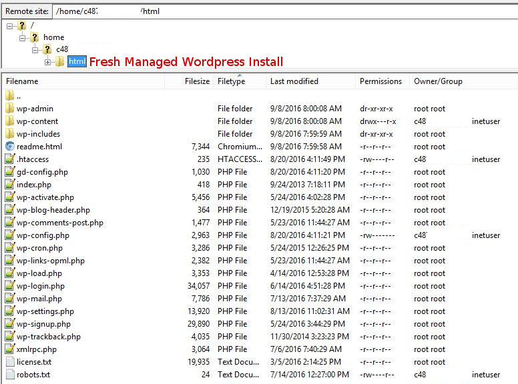Collapse the home folder tree node

tap(22, 38)
